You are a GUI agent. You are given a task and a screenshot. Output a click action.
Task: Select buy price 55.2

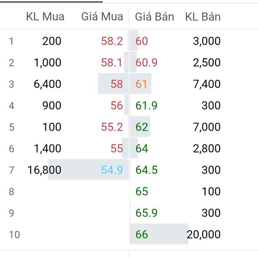click(112, 127)
